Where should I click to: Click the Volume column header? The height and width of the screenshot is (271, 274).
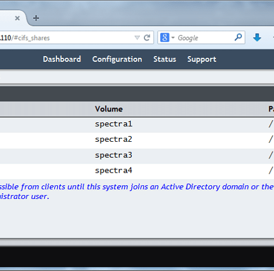(109, 109)
